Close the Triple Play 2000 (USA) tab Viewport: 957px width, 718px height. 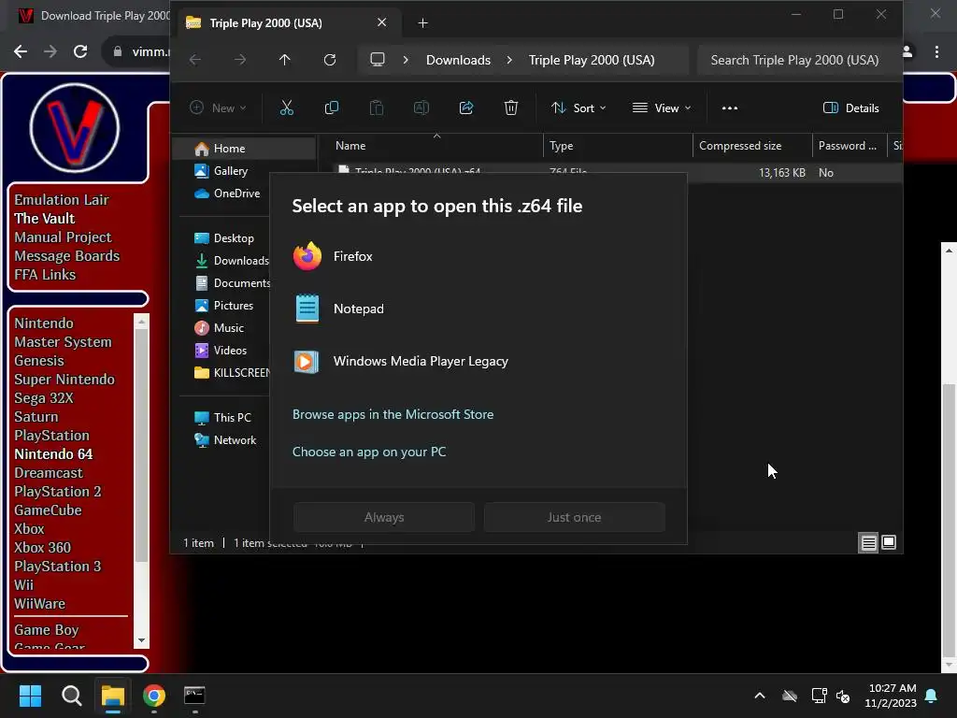click(x=381, y=22)
